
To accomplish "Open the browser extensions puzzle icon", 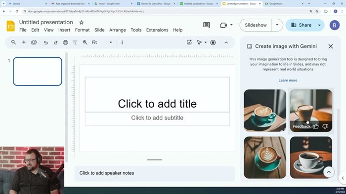I will tap(326, 11).
